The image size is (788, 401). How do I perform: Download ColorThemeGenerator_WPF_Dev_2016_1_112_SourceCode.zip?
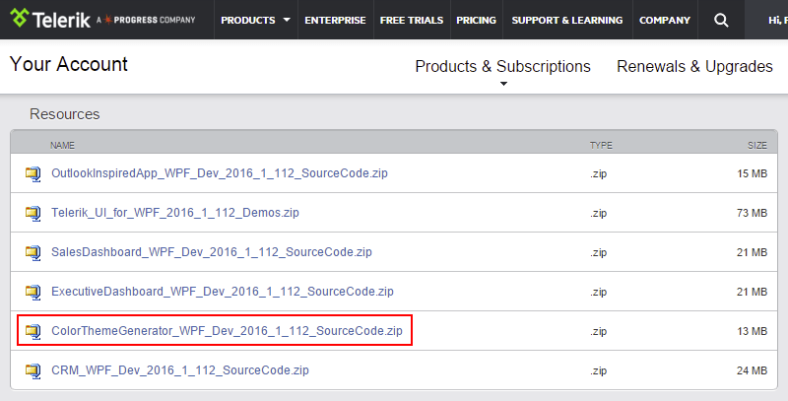coord(227,331)
